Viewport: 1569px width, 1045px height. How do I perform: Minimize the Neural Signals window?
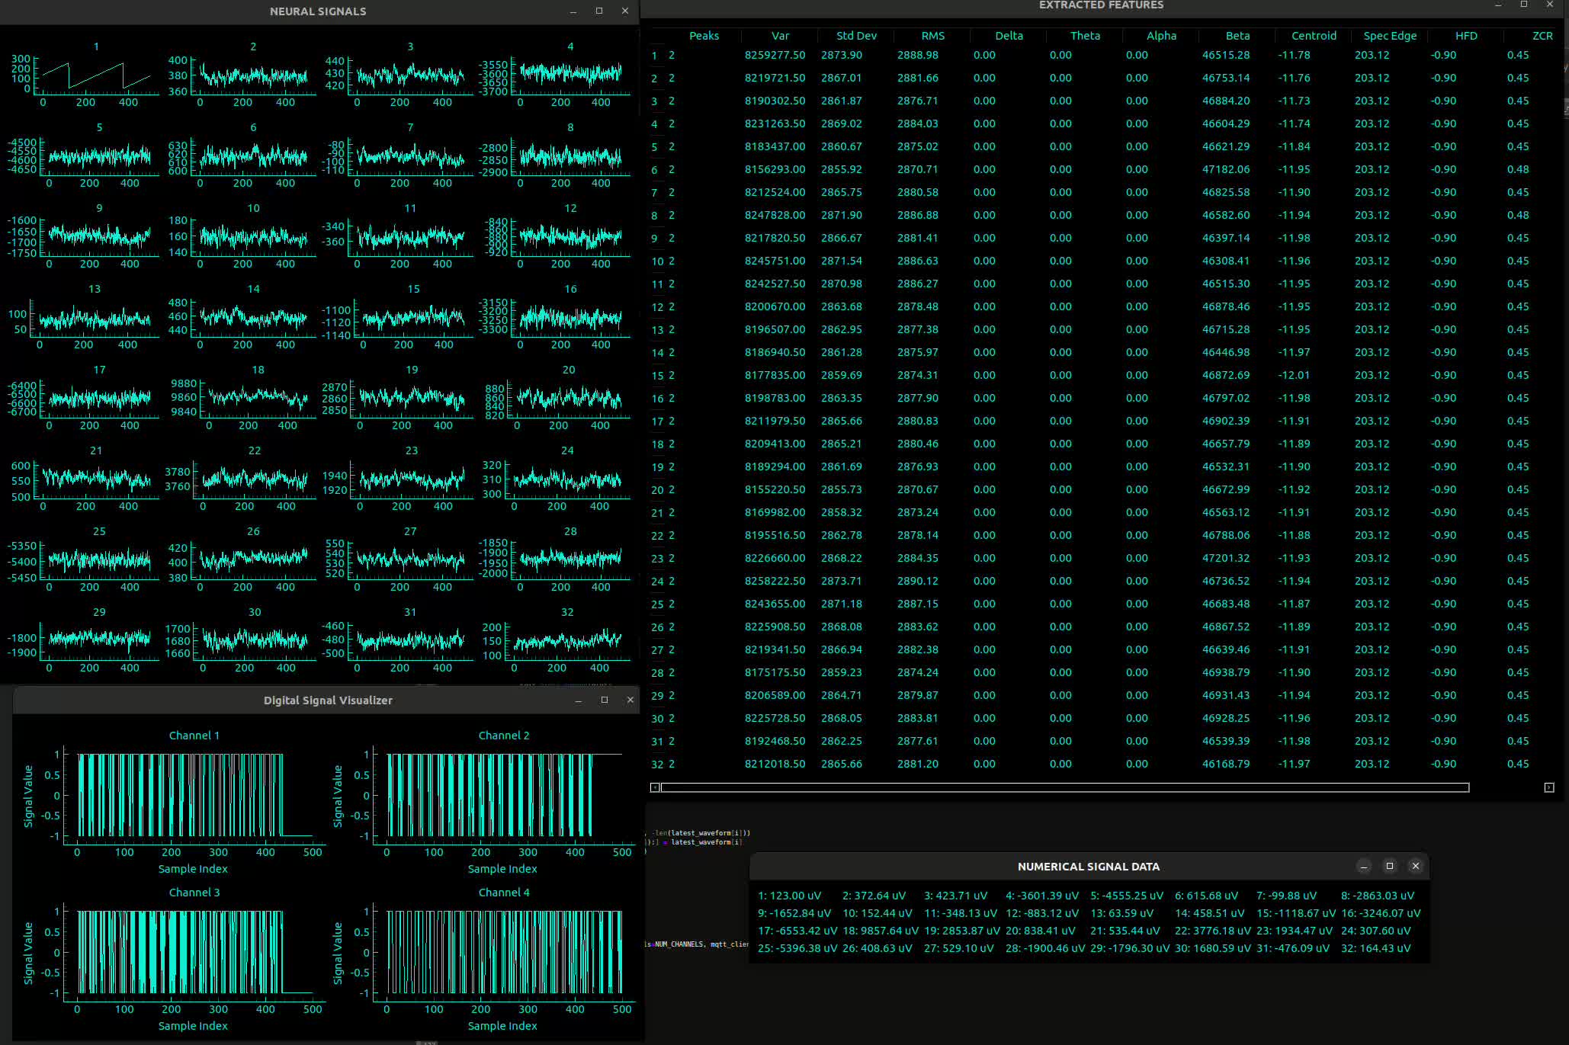coord(573,11)
